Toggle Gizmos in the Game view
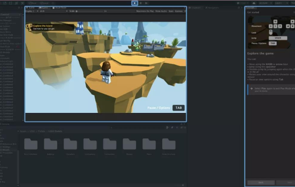This screenshot has width=295, height=187. 179,11
